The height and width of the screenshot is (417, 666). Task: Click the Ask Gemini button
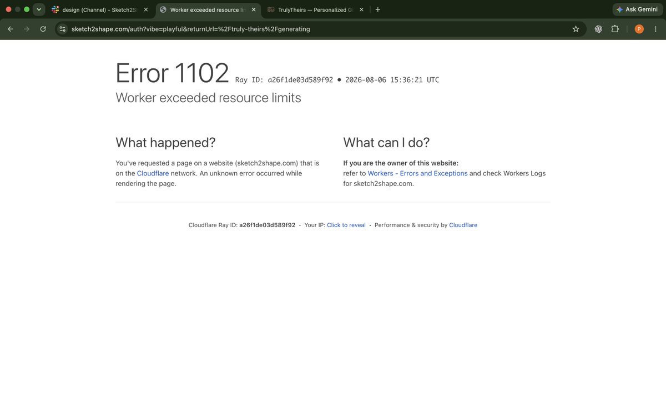click(637, 9)
